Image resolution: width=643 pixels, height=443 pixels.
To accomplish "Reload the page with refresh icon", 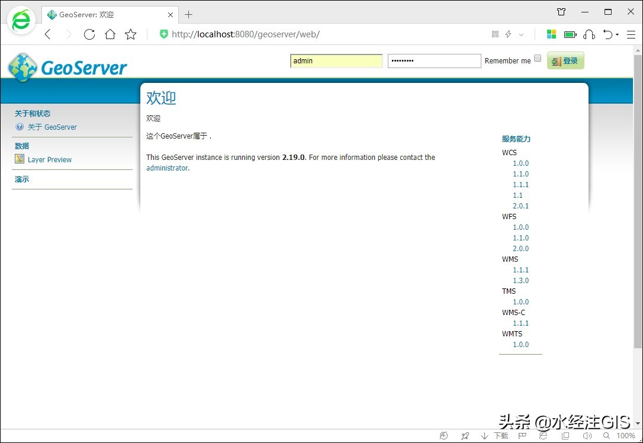I will click(x=89, y=34).
